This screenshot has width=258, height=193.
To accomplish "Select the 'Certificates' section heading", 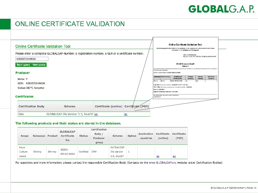I will (x=24, y=96).
